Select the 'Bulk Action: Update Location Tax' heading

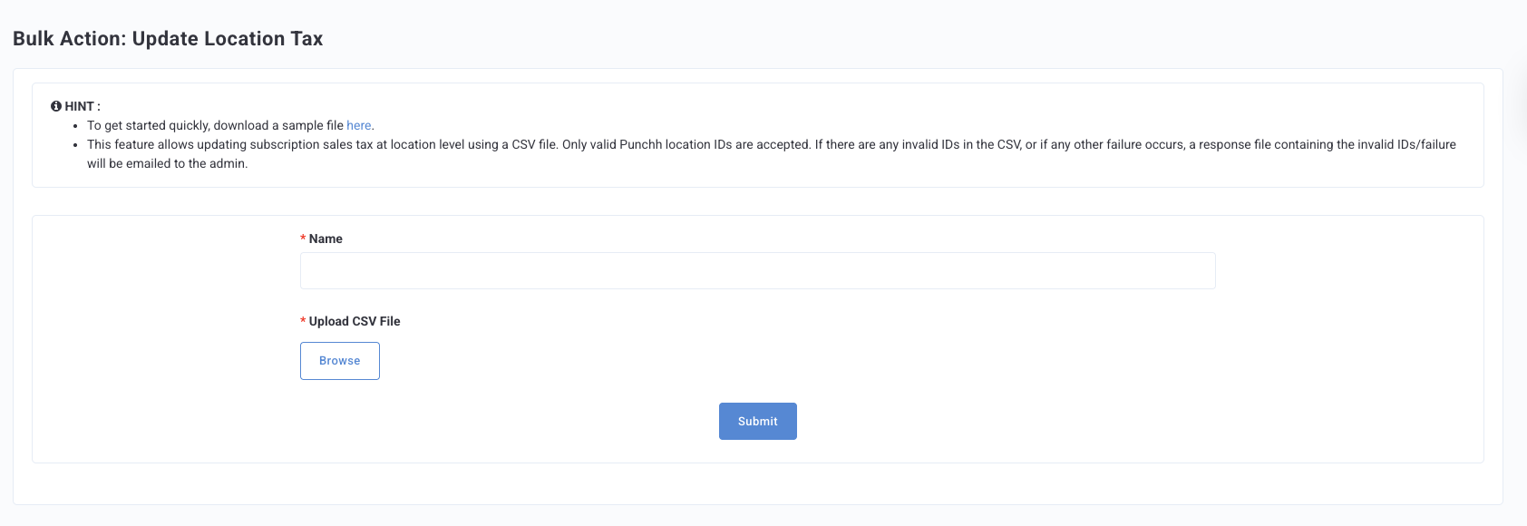[168, 38]
